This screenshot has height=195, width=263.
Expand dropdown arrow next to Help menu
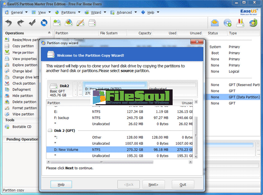[x=158, y=12]
